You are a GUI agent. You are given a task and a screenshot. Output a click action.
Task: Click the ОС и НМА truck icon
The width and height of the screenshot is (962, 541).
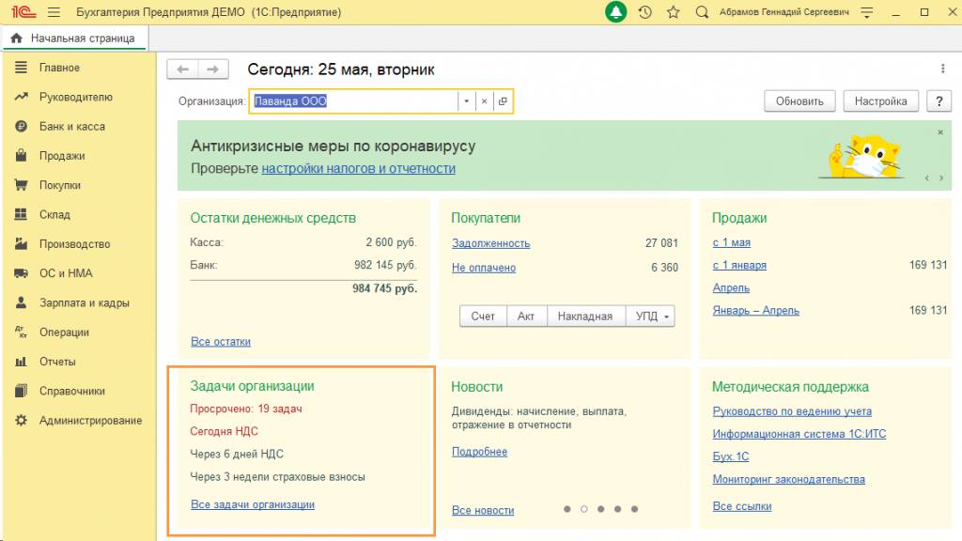point(21,273)
